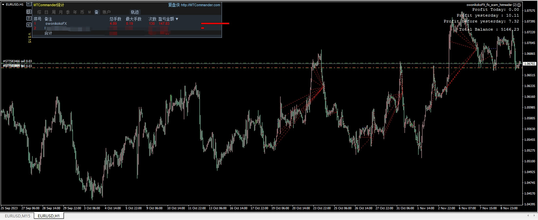Open the question mark help icon
This screenshot has width=538, height=220.
(29, 18)
